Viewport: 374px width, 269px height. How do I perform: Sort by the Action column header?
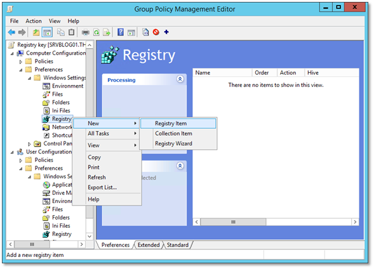click(x=291, y=73)
